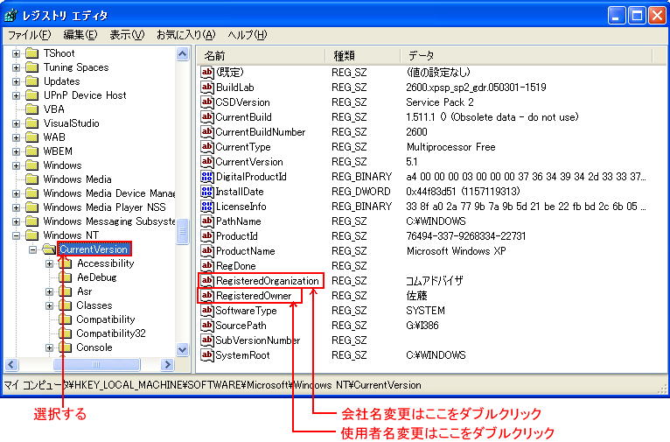Click the CurrentBuildNumber value icon
Viewport: 670px width, 442px height.
point(207,132)
